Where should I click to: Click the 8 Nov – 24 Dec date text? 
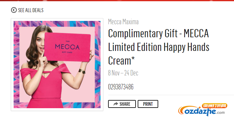tap(123, 73)
